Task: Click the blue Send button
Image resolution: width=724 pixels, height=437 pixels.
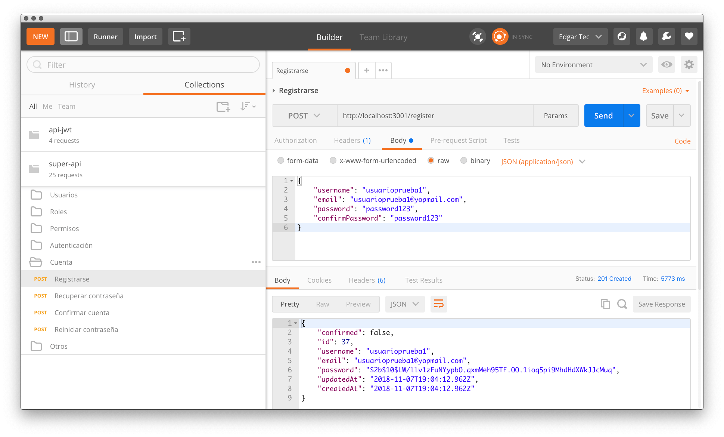Action: coord(603,116)
